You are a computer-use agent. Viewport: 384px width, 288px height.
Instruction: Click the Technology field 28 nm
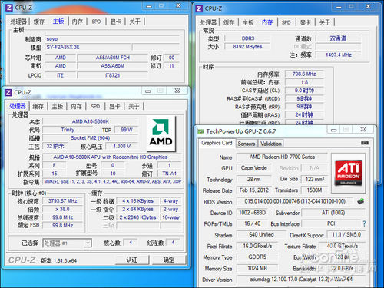pyautogui.click(x=253, y=179)
